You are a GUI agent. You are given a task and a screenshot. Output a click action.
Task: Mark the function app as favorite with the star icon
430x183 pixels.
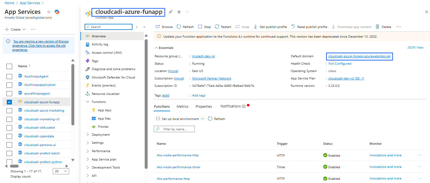[179, 12]
